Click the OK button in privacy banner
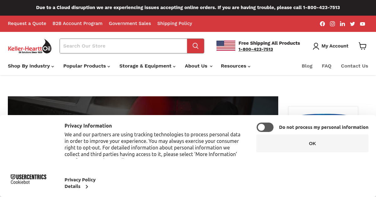This screenshot has width=376, height=197. tap(312, 144)
